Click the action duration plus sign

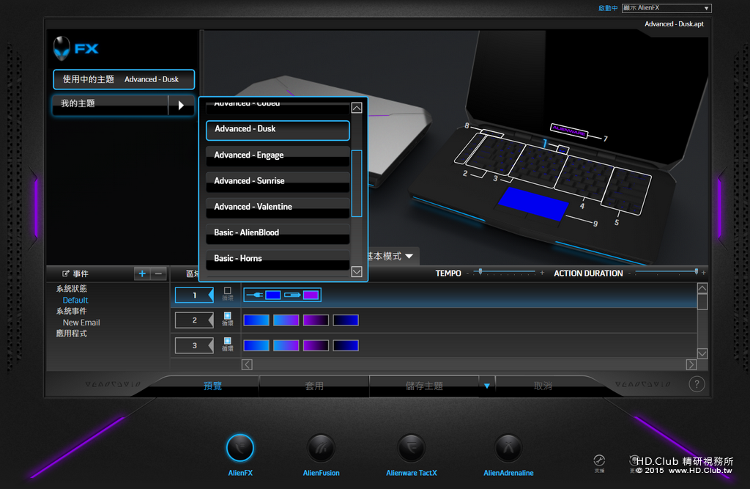pyautogui.click(x=704, y=273)
